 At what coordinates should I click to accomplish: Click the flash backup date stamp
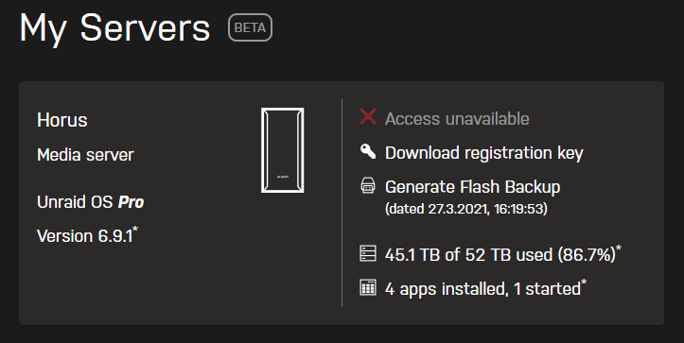point(465,209)
